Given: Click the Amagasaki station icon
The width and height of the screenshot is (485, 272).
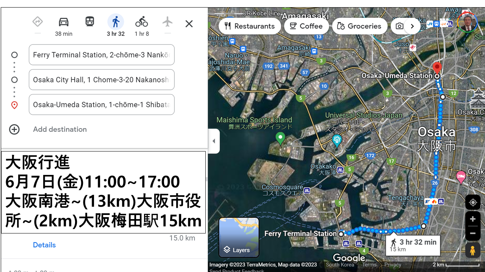Looking at the screenshot, I should [x=314, y=51].
